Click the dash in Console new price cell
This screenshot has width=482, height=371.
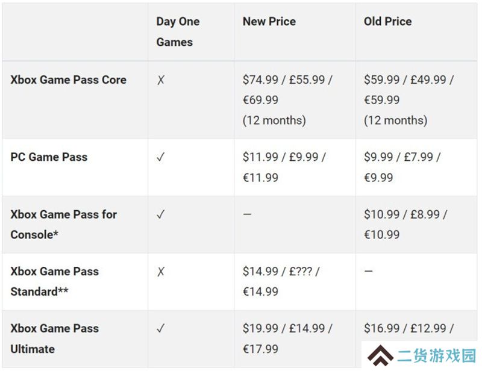click(247, 214)
